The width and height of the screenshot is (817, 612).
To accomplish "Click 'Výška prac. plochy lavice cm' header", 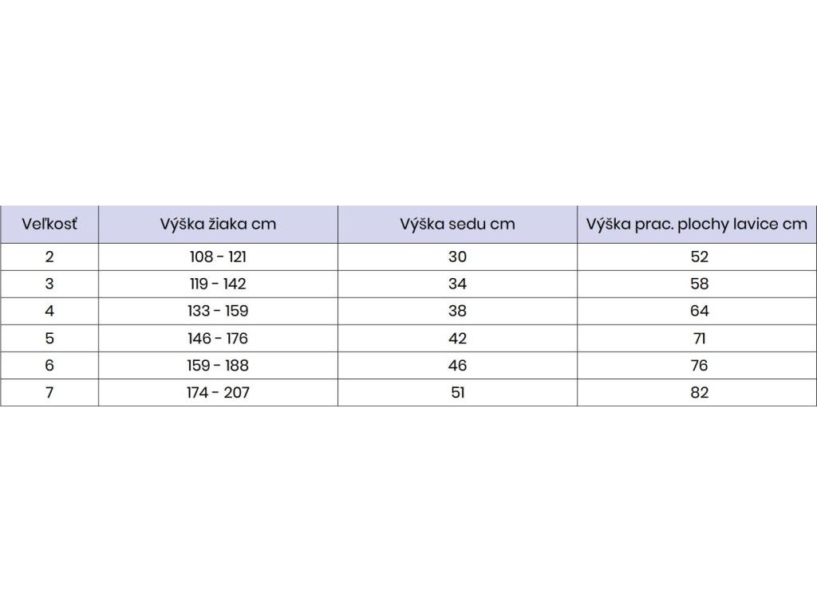I will coord(697,224).
